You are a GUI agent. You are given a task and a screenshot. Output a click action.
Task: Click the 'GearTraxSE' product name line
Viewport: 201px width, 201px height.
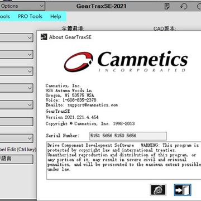click(x=58, y=111)
